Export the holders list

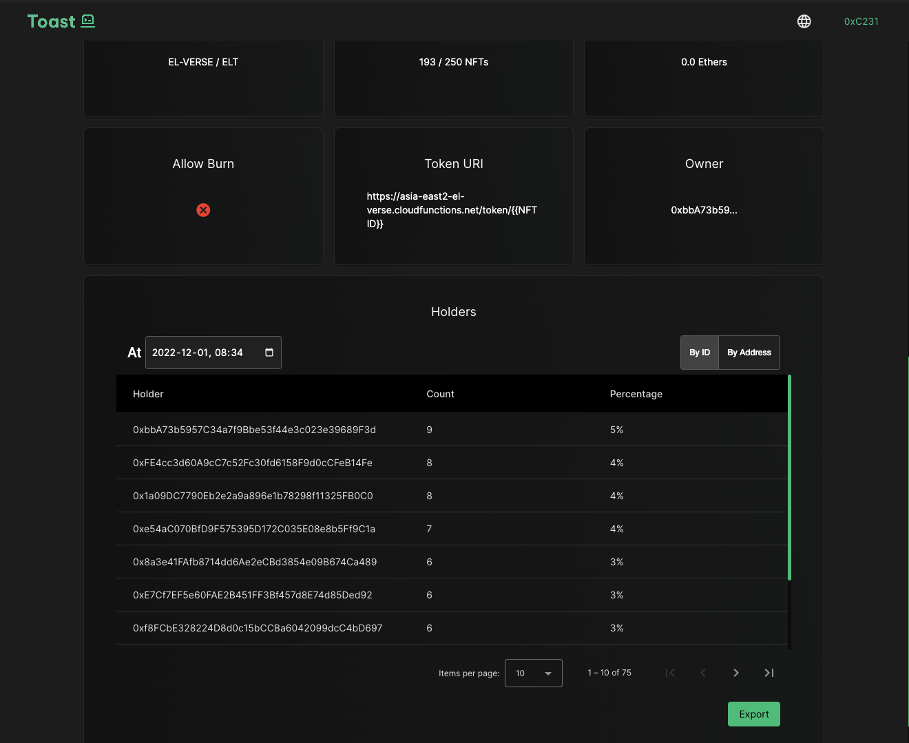coord(754,714)
